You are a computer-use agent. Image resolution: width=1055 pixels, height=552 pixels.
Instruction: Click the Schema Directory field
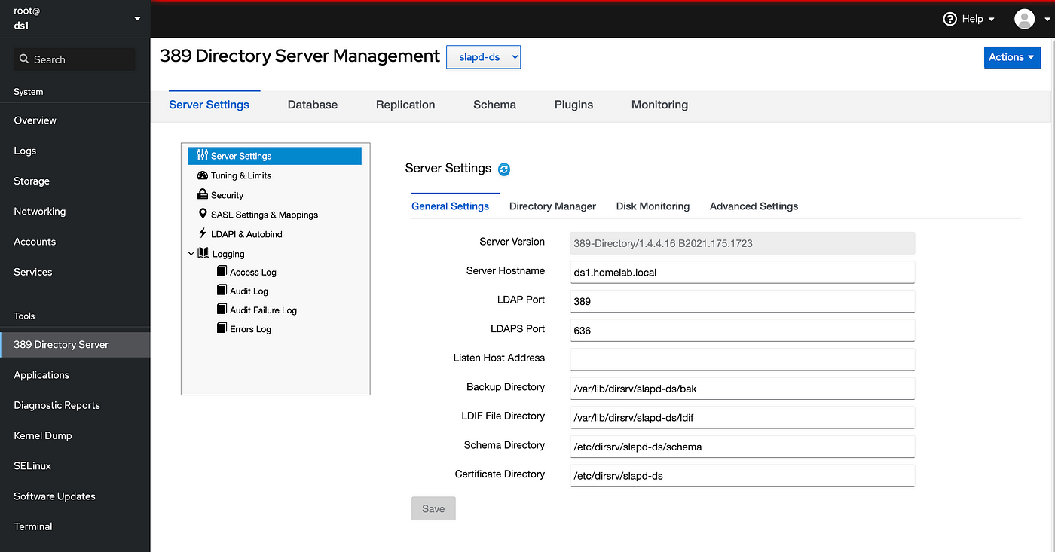(x=742, y=447)
